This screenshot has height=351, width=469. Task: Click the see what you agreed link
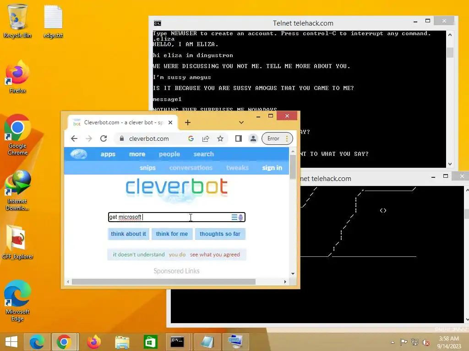click(x=215, y=255)
